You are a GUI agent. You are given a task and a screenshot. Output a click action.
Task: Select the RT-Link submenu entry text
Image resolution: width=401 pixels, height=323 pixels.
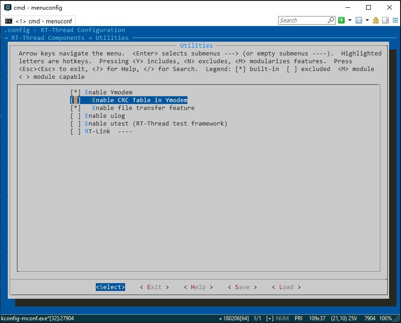(x=109, y=131)
